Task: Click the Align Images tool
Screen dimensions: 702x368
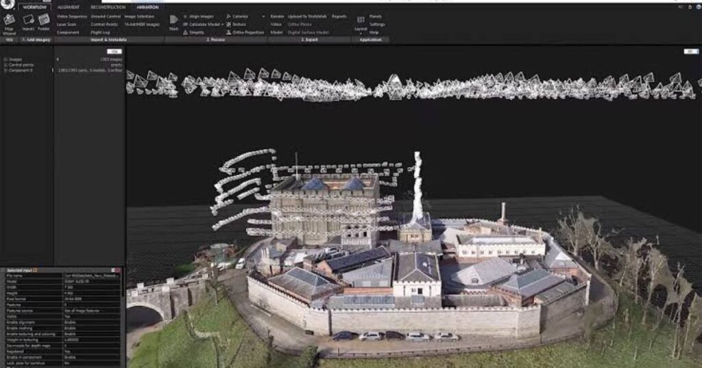Action: (x=199, y=16)
